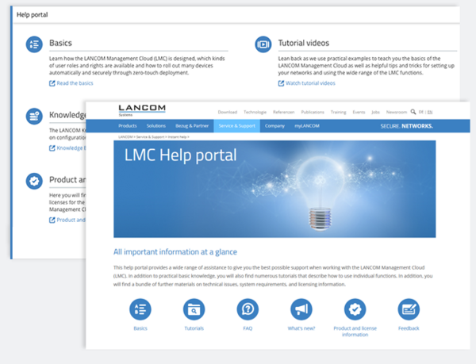The height and width of the screenshot is (364, 476).
Task: Click 'All important information at a glance' heading
Action: (175, 252)
